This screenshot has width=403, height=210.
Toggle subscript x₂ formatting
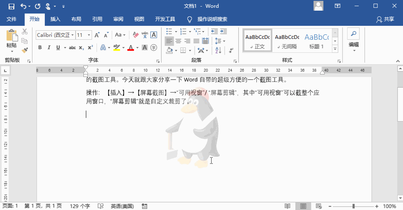click(81, 47)
